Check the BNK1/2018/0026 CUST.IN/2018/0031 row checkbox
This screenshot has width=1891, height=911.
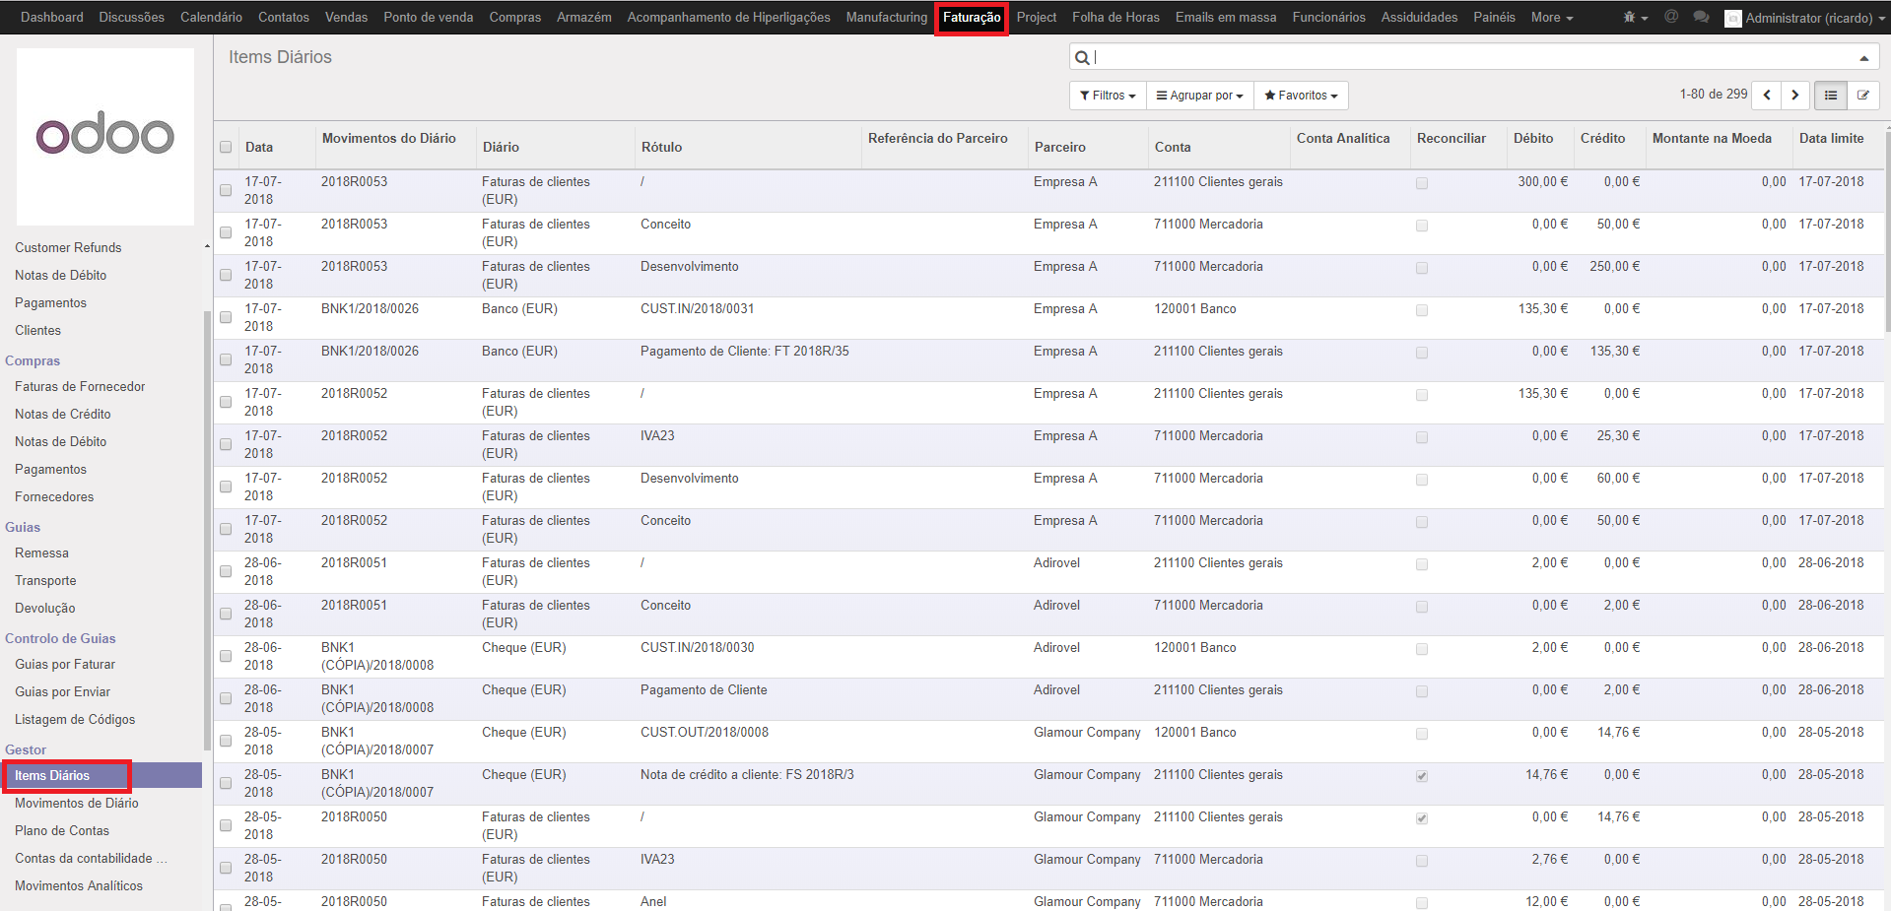[x=226, y=317]
